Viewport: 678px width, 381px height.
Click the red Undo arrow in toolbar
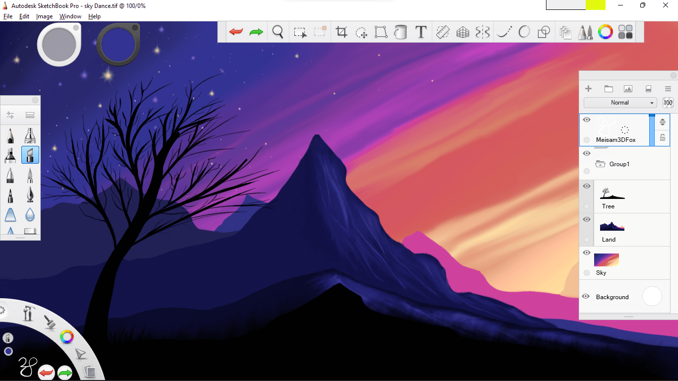click(236, 32)
